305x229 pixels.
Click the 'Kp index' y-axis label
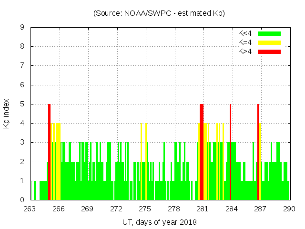7,114
